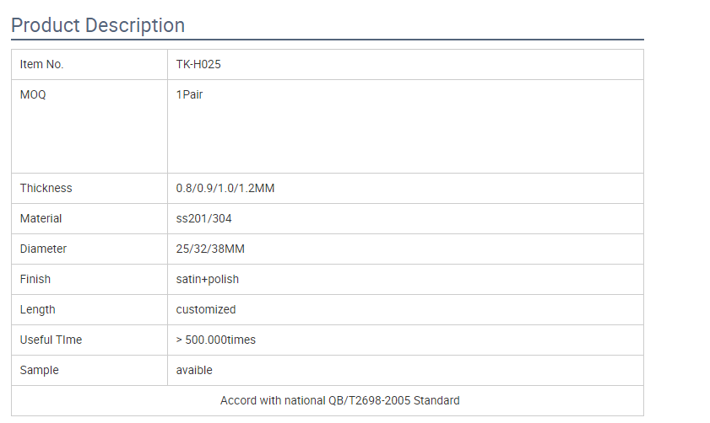
Task: Click the Product Description heading
Action: [x=98, y=25]
